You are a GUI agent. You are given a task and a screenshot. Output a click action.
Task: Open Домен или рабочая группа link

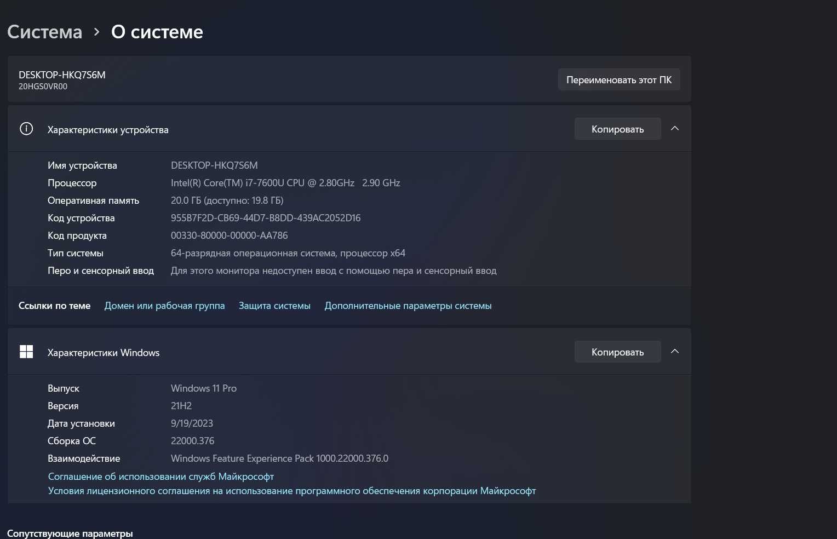(164, 306)
